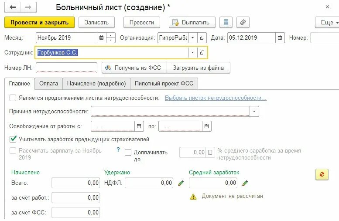Close the Больничный лист form with X
Image resolution: width=339 pixels, height=221 pixels.
click(327, 7)
